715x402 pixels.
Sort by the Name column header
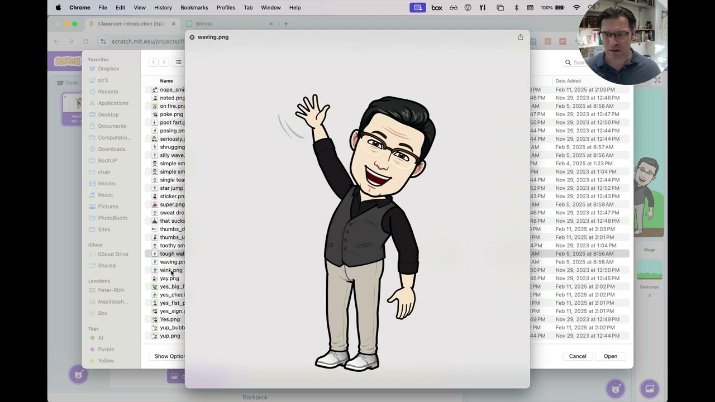coord(166,81)
